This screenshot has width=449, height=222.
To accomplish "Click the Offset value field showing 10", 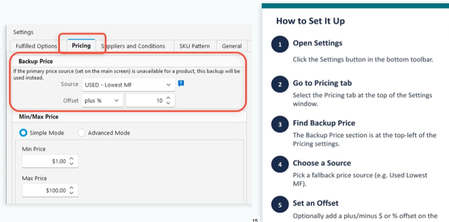I will (x=150, y=100).
